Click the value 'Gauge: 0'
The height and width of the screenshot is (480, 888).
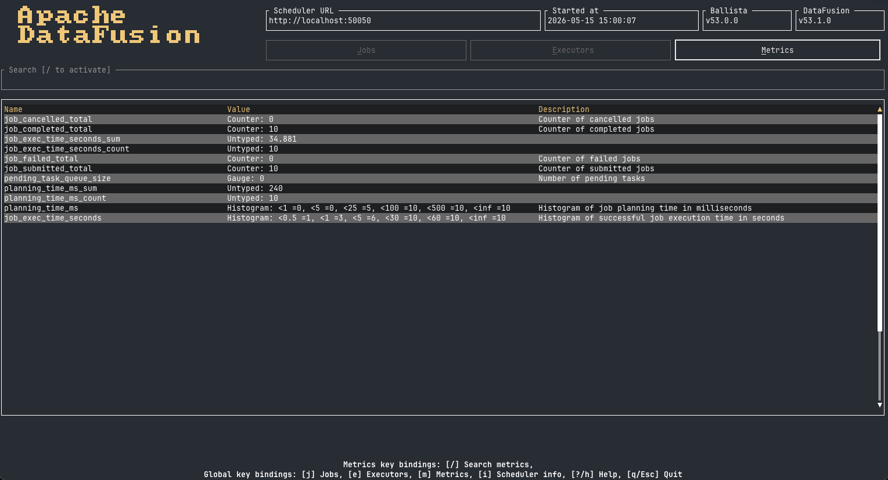pyautogui.click(x=246, y=178)
